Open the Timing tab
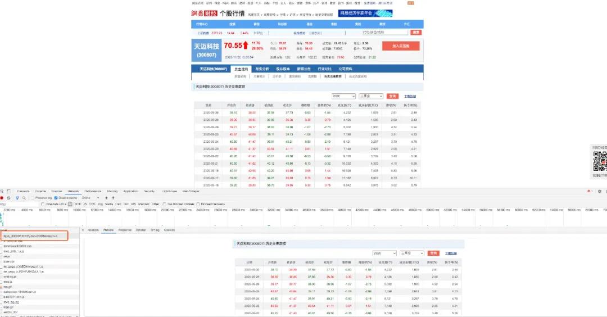 [155, 230]
